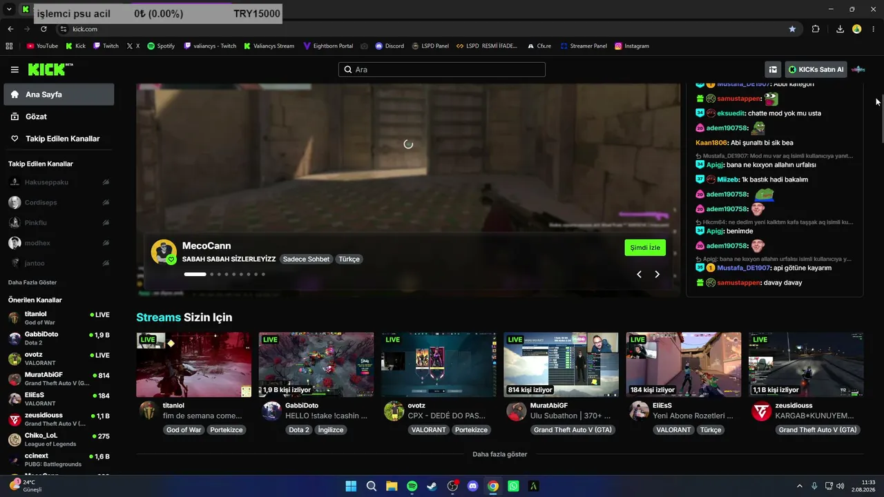Expand more streams with Daha fazla göster
Screen dimensions: 884x497
pyautogui.click(x=499, y=454)
